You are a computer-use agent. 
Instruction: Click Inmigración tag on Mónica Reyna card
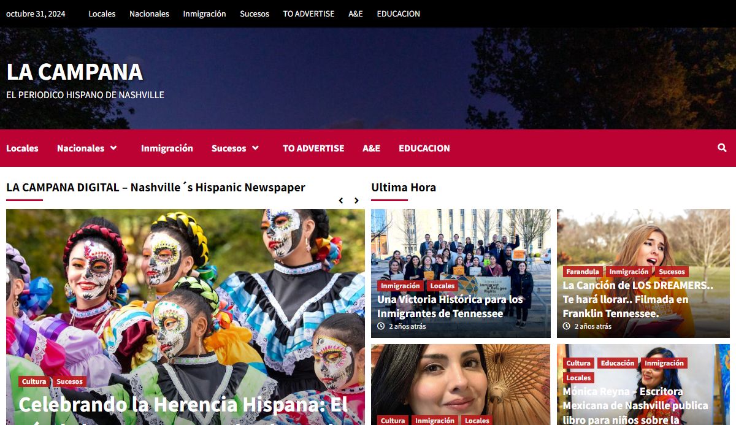point(664,363)
